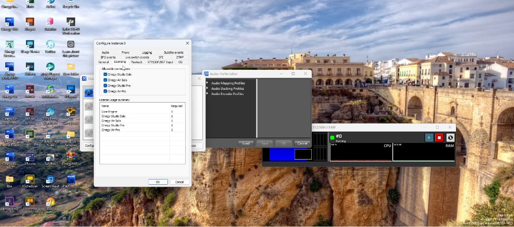Expand the Audio Mapping Profiles tree node
The height and width of the screenshot is (227, 514).
tap(208, 83)
